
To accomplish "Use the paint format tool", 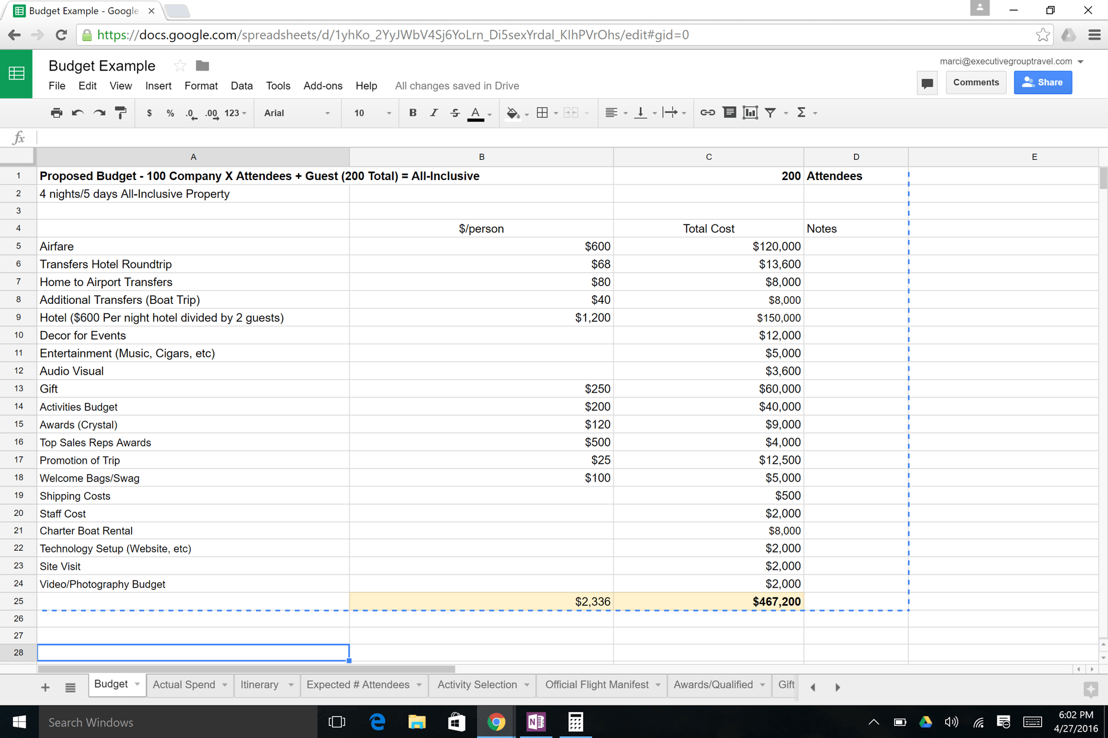I will [121, 113].
